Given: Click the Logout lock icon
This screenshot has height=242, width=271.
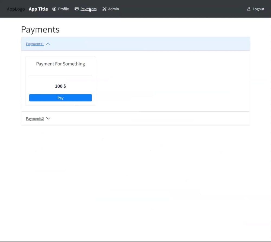Looking at the screenshot, I should 249,9.
